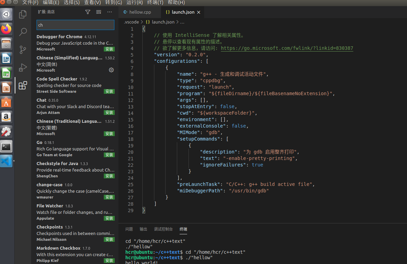The width and height of the screenshot is (407, 264).
Task: Open the 文件(F) menu
Action: coord(30,3)
